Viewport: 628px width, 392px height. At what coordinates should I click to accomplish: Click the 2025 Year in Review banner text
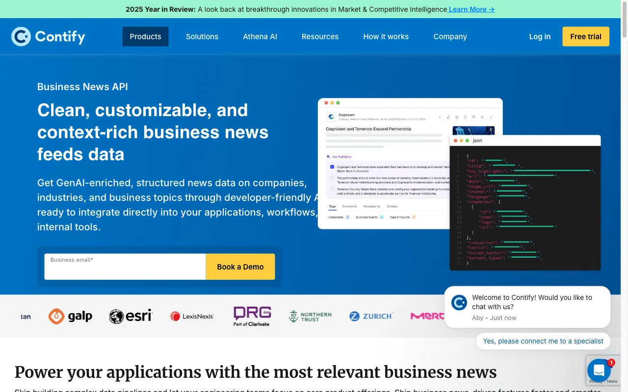point(160,9)
